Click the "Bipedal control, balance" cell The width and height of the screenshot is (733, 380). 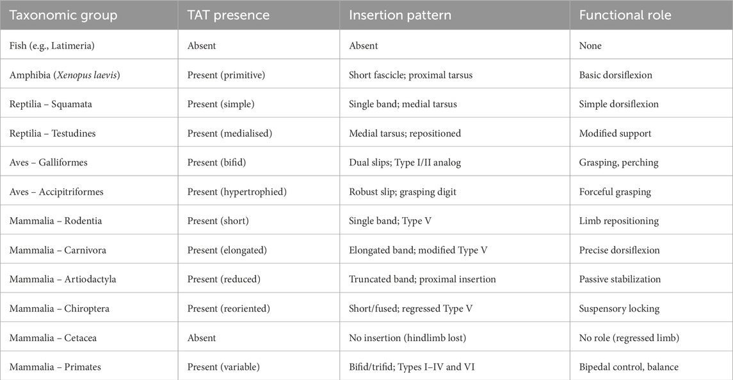click(628, 367)
